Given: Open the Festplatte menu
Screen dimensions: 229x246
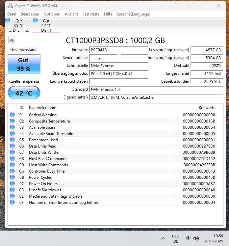Looking at the screenshot, I should (x=91, y=14).
